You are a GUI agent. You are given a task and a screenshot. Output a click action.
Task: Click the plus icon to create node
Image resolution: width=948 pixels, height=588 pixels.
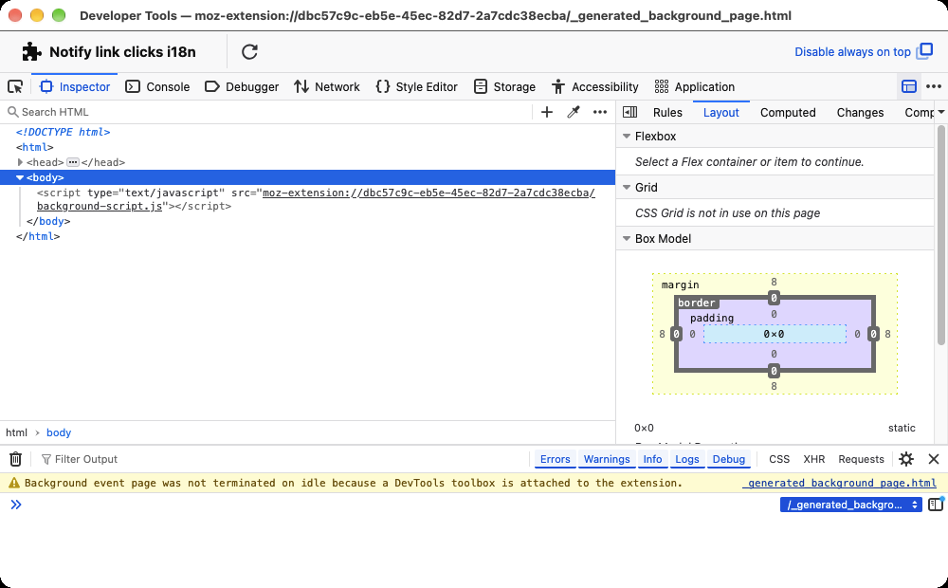coord(547,112)
